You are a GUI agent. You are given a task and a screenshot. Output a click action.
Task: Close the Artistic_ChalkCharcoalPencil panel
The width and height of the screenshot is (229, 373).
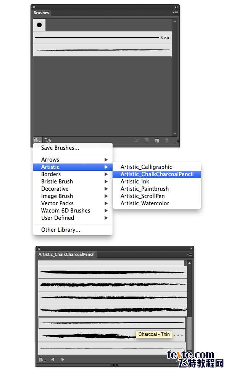click(39, 249)
